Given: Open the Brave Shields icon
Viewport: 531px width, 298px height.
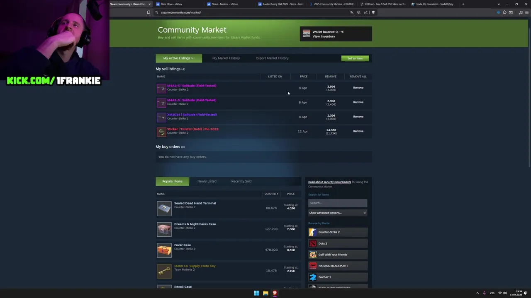Looking at the screenshot, I should [373, 12].
